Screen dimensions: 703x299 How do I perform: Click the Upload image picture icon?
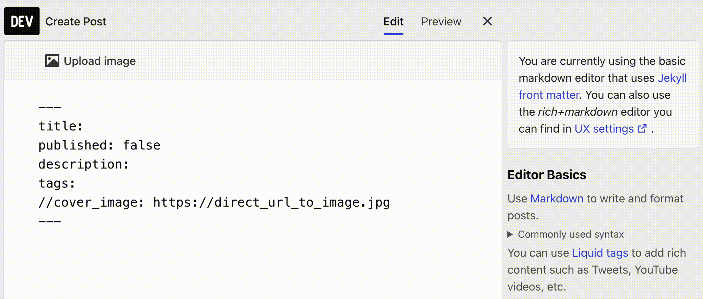click(52, 60)
